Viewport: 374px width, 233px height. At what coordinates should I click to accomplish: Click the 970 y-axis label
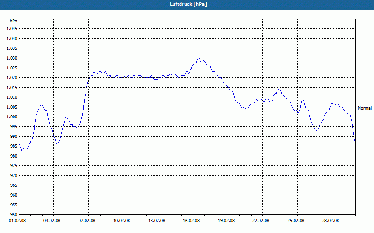14,176
